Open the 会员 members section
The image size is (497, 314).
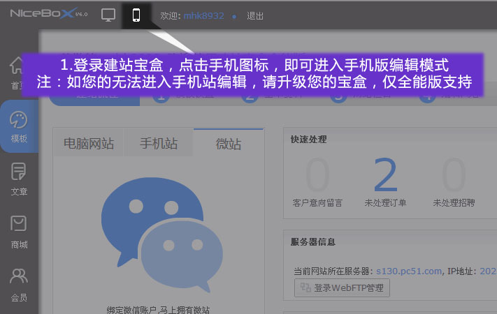19,284
